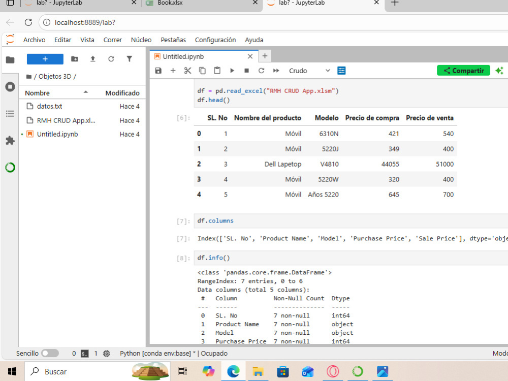Image resolution: width=508 pixels, height=381 pixels.
Task: Open the Núcleo menu
Action: tap(141, 40)
